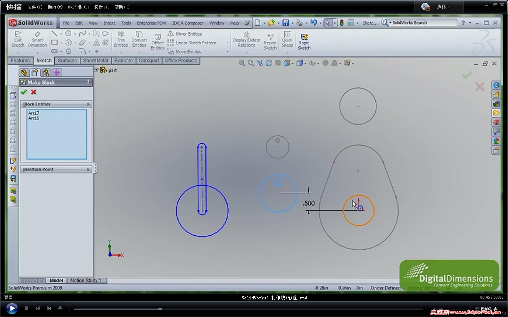This screenshot has height=317, width=508.
Task: Open the player's 文件 menu
Action: point(35,7)
